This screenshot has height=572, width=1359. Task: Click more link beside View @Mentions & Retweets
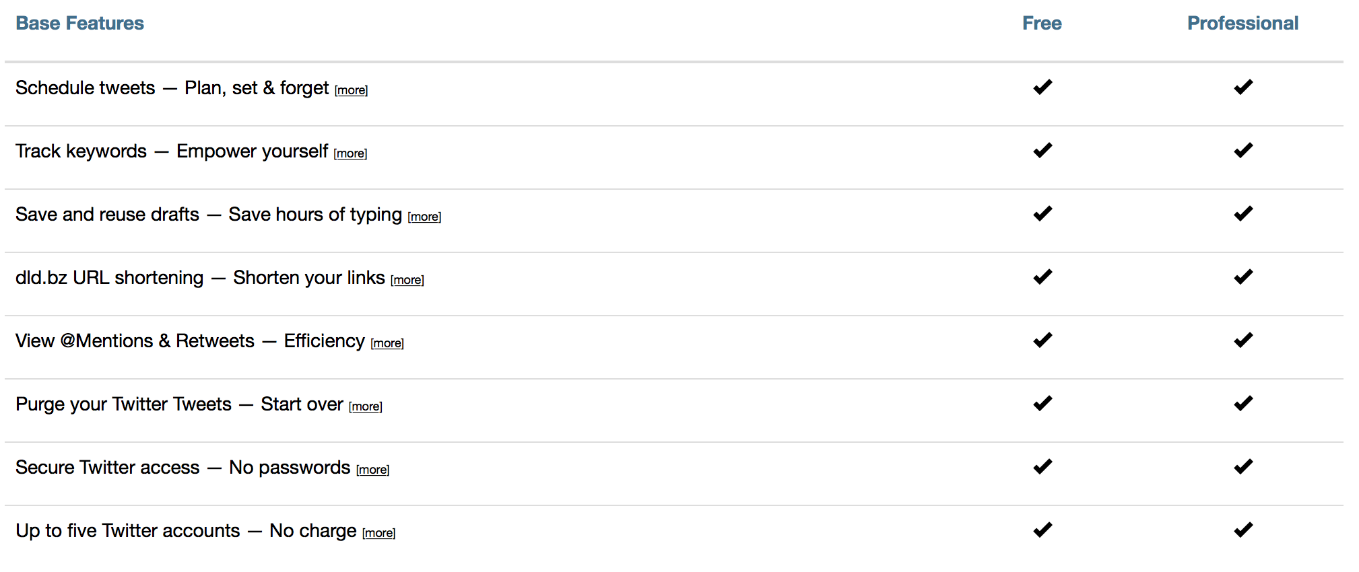(387, 343)
